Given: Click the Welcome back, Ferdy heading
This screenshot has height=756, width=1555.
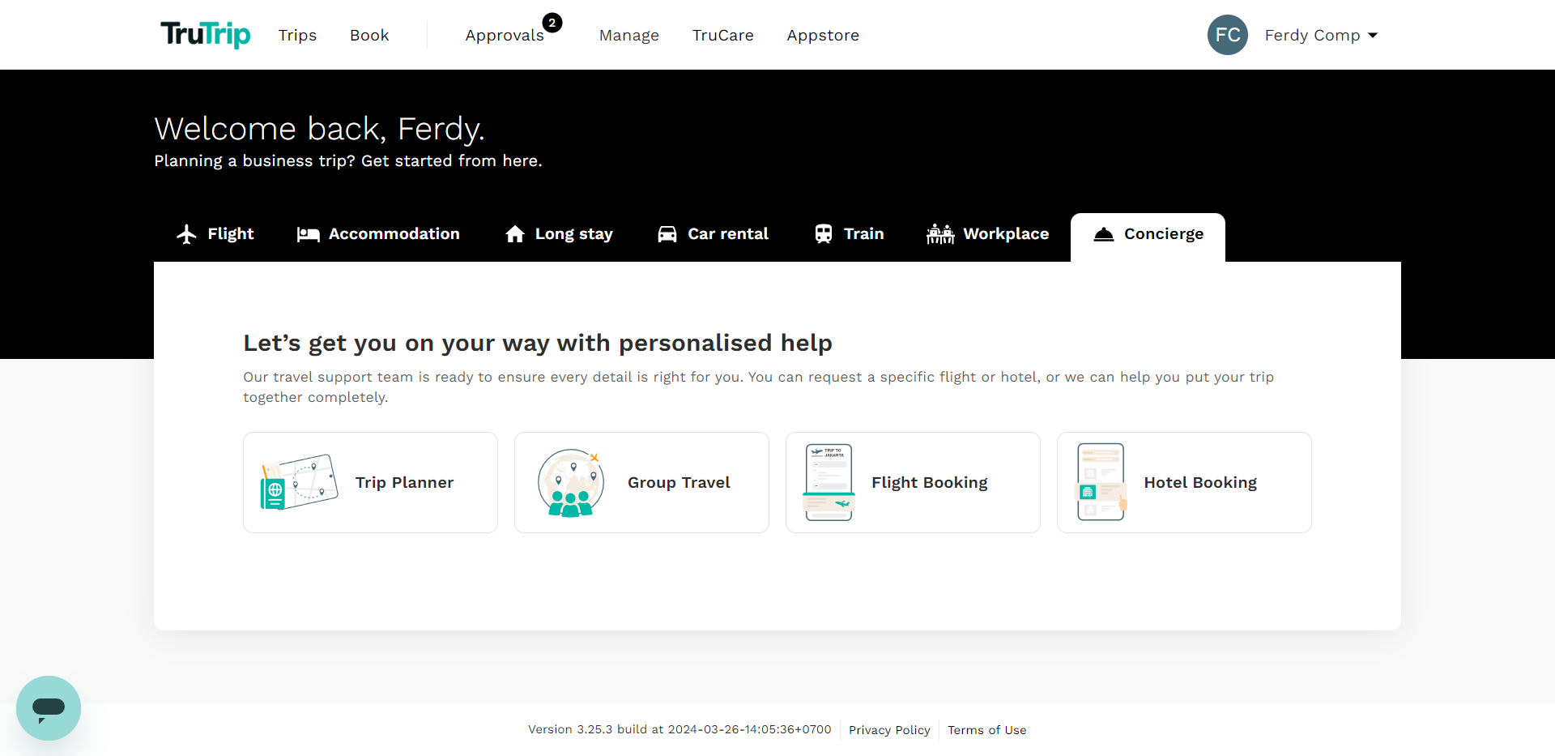Looking at the screenshot, I should (x=319, y=129).
